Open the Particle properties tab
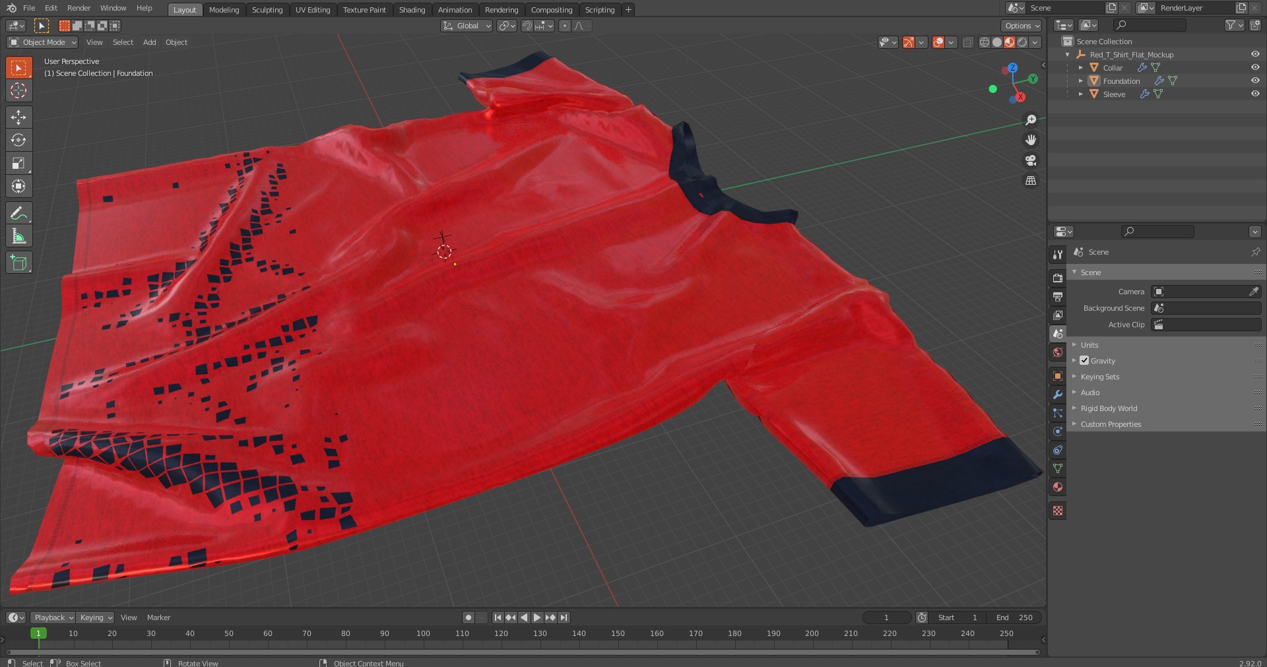The height and width of the screenshot is (667, 1267). tap(1058, 413)
